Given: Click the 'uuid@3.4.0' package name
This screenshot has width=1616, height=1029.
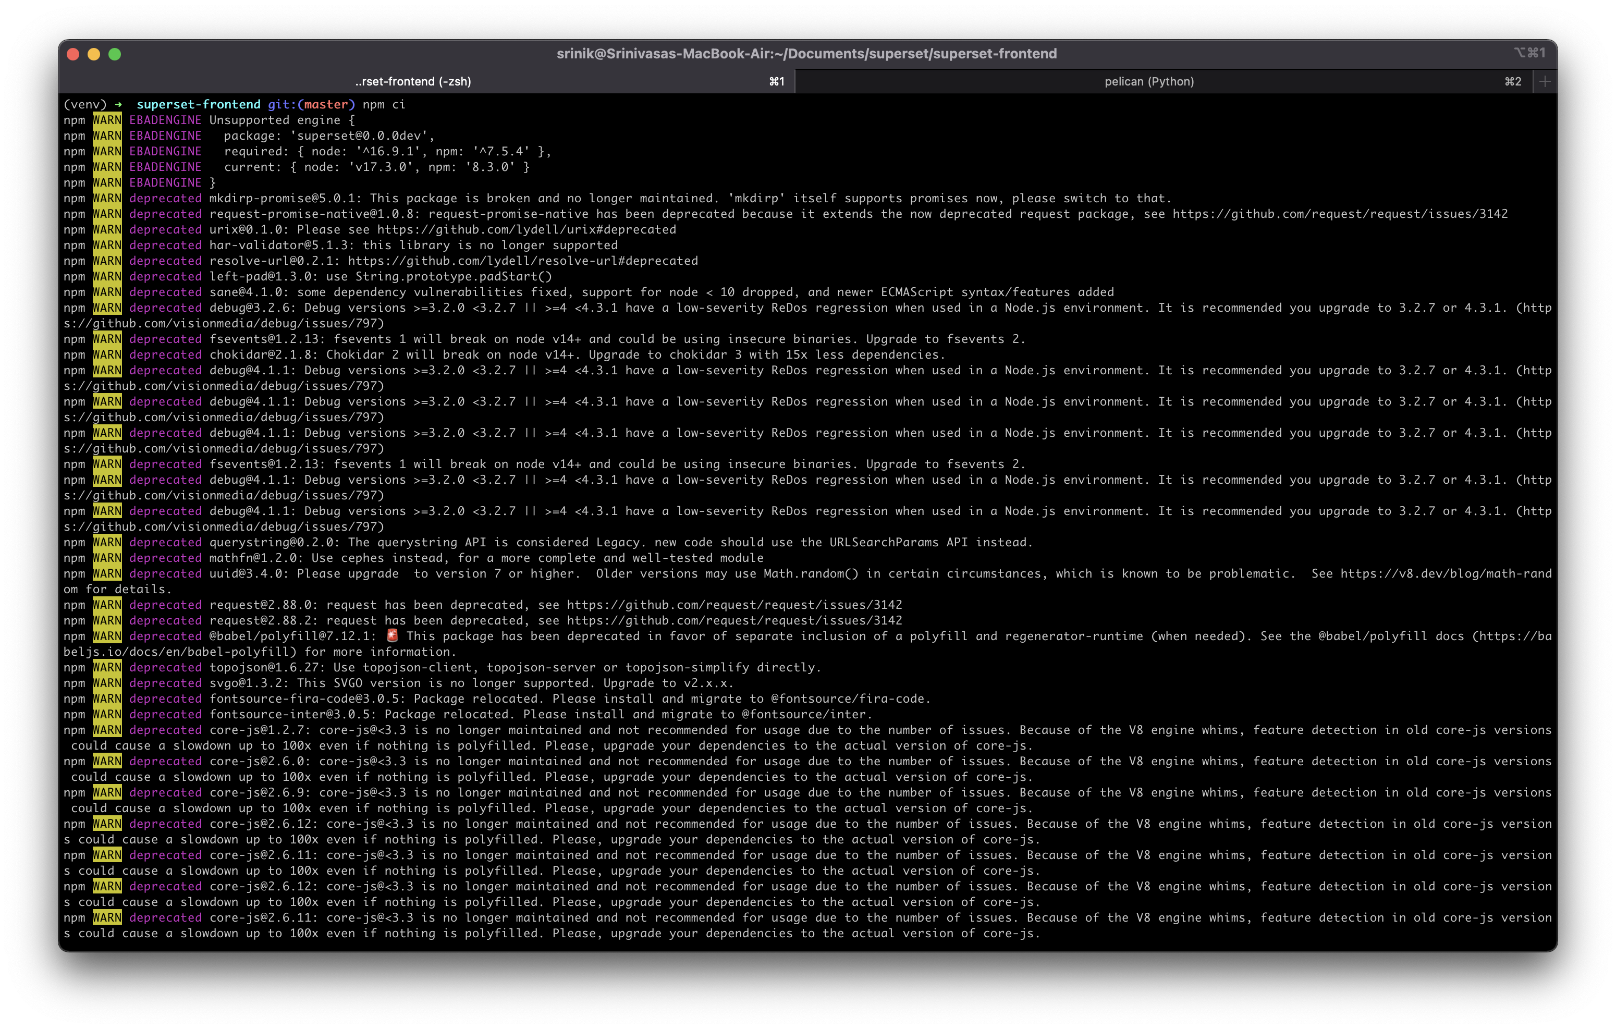Looking at the screenshot, I should pyautogui.click(x=250, y=573).
